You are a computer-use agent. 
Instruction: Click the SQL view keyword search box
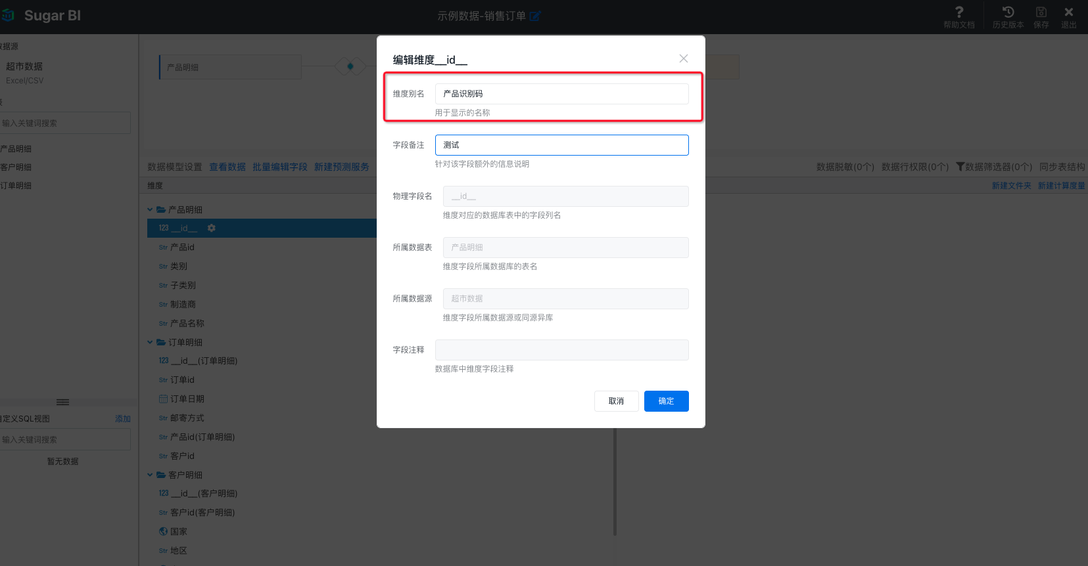(64, 439)
